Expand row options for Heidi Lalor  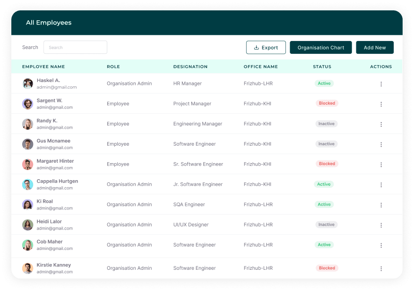pyautogui.click(x=381, y=225)
